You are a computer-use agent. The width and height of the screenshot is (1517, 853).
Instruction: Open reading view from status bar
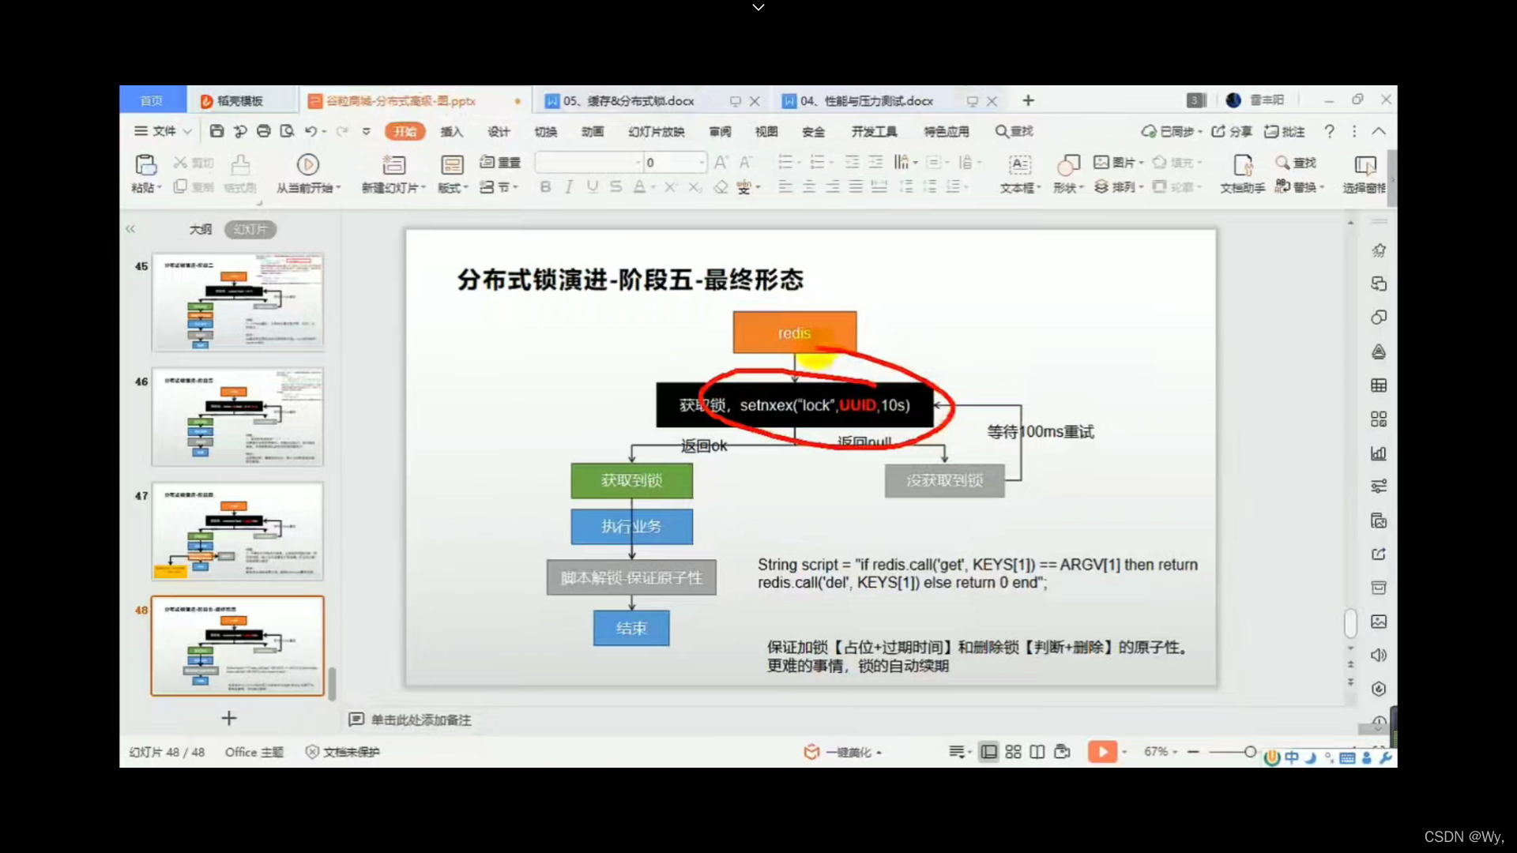click(1037, 752)
